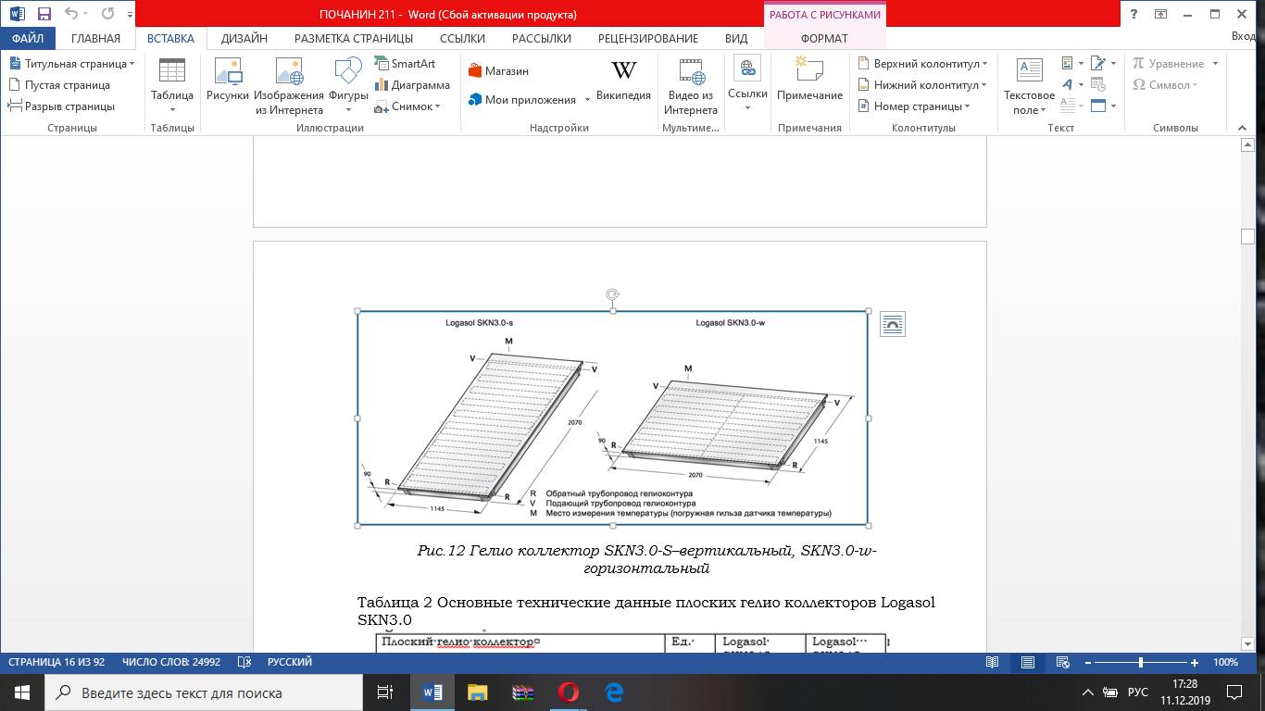Switch to the ГЛАВНАЯ tab
This screenshot has height=711, width=1265.
95,39
